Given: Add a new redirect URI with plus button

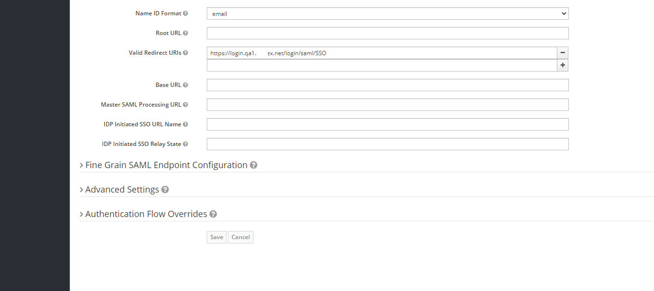Looking at the screenshot, I should (562, 65).
